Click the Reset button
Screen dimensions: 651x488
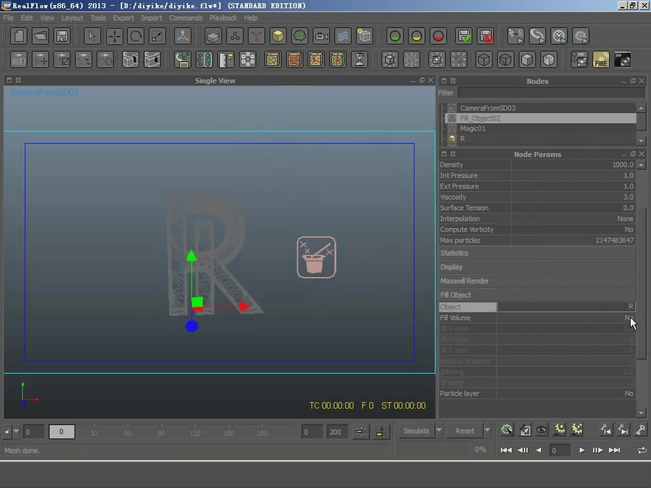(x=465, y=431)
